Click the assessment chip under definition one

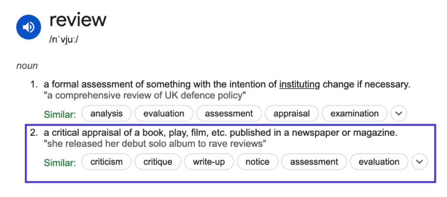(229, 114)
